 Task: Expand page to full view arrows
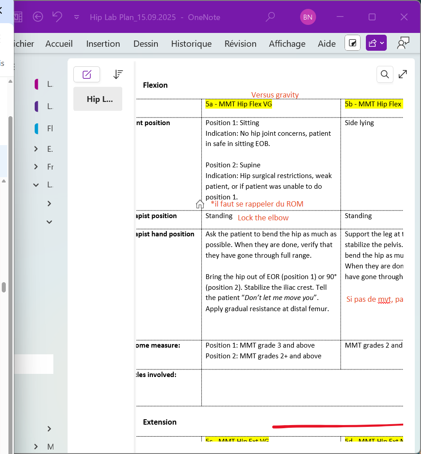coord(402,74)
